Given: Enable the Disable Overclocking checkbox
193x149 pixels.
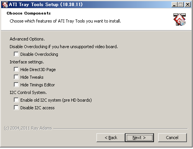Looking at the screenshot, I should 16,54.
